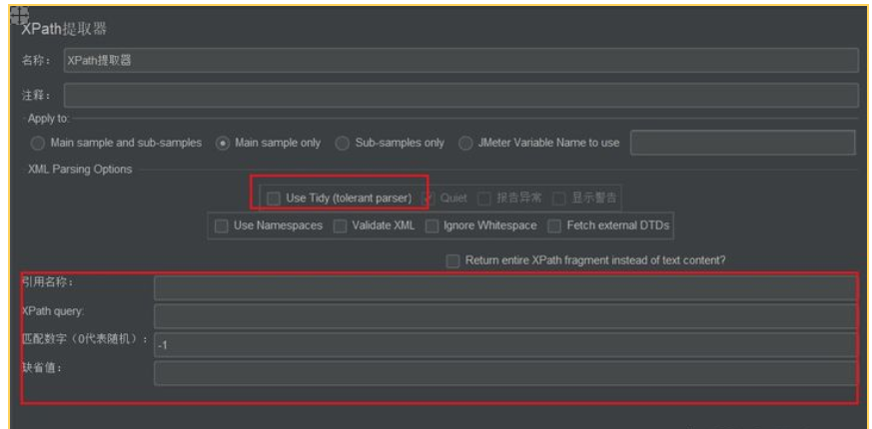Focus the JMeter Variable Name text box
The width and height of the screenshot is (872, 429).
(x=742, y=143)
